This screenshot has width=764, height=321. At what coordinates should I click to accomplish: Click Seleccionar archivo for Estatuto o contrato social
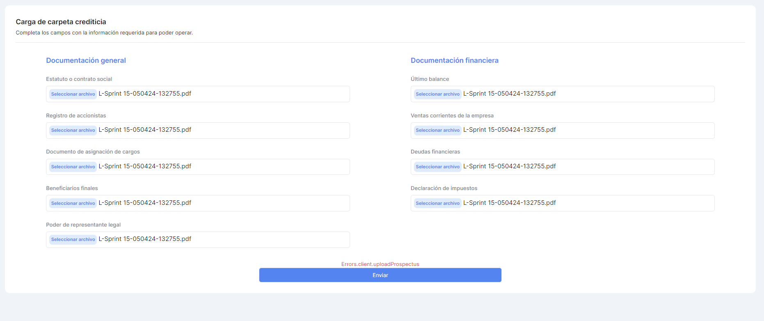(73, 94)
